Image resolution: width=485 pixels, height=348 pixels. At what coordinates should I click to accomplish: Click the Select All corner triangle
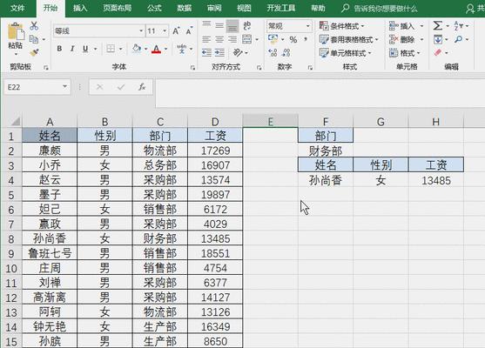tap(15, 121)
